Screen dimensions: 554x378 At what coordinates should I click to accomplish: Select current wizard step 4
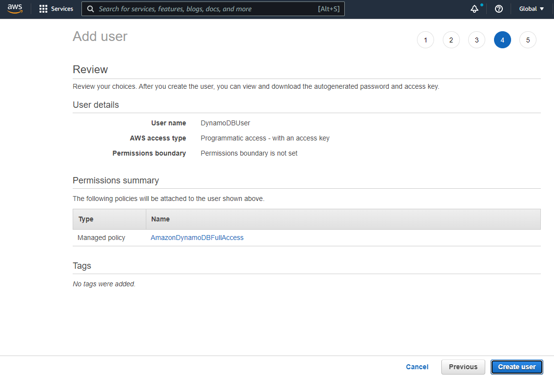click(502, 40)
